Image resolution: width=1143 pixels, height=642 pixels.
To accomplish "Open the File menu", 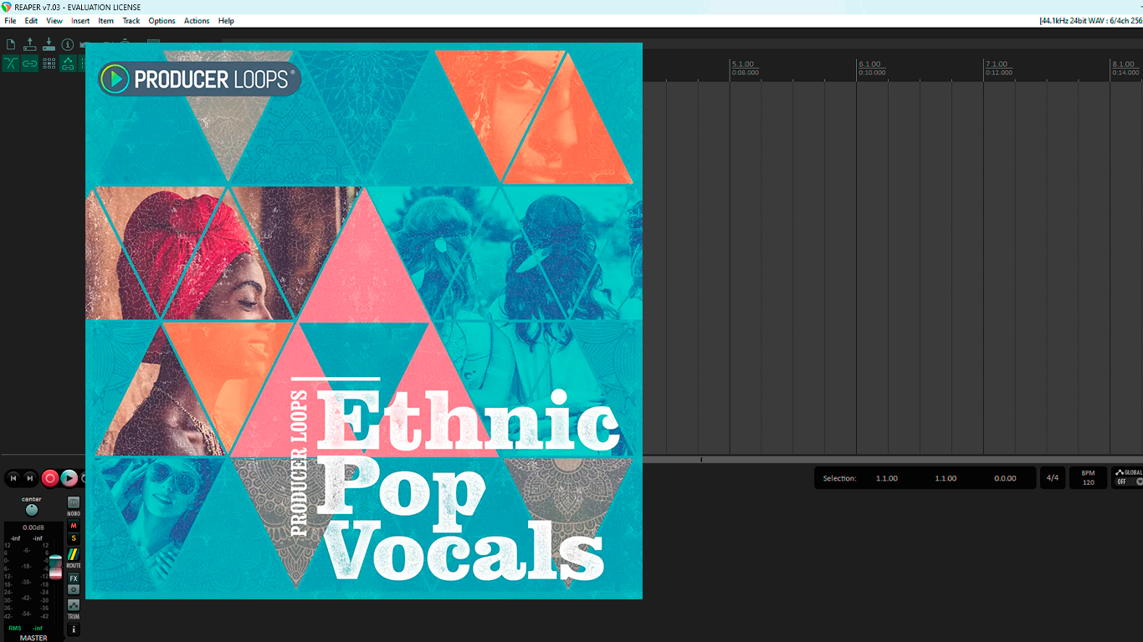I will click(10, 21).
